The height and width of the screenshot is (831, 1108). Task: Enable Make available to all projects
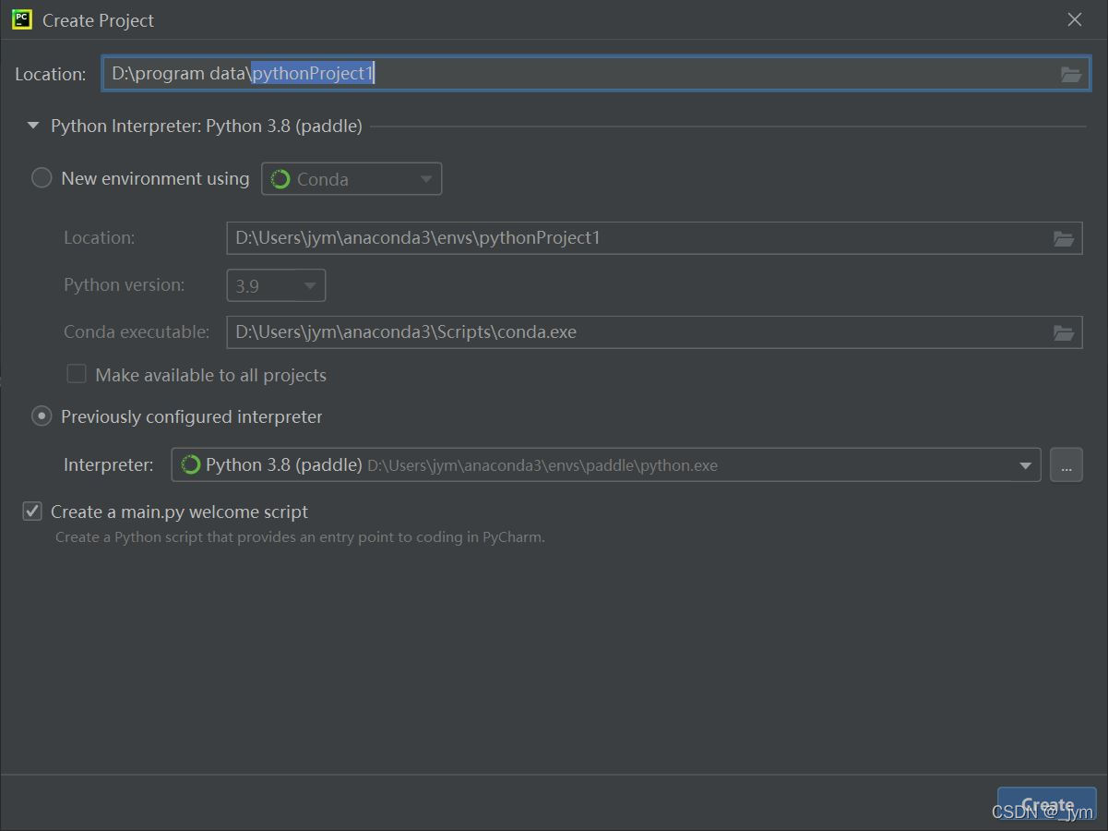click(77, 374)
